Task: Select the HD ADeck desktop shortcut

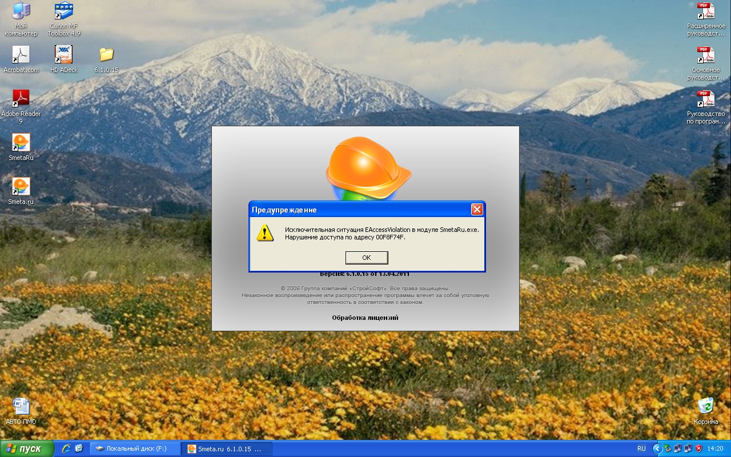Action: [x=64, y=59]
